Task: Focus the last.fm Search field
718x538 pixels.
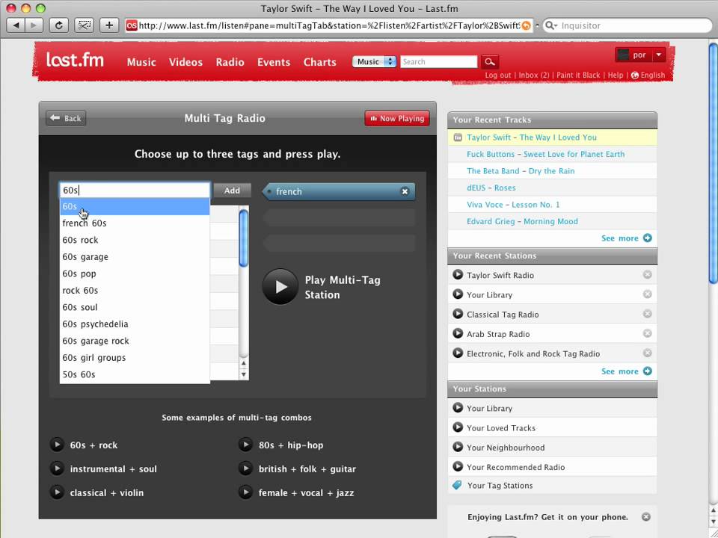Action: [439, 62]
